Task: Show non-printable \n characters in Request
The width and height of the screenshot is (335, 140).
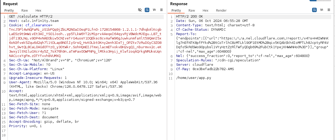Action: [x=154, y=10]
